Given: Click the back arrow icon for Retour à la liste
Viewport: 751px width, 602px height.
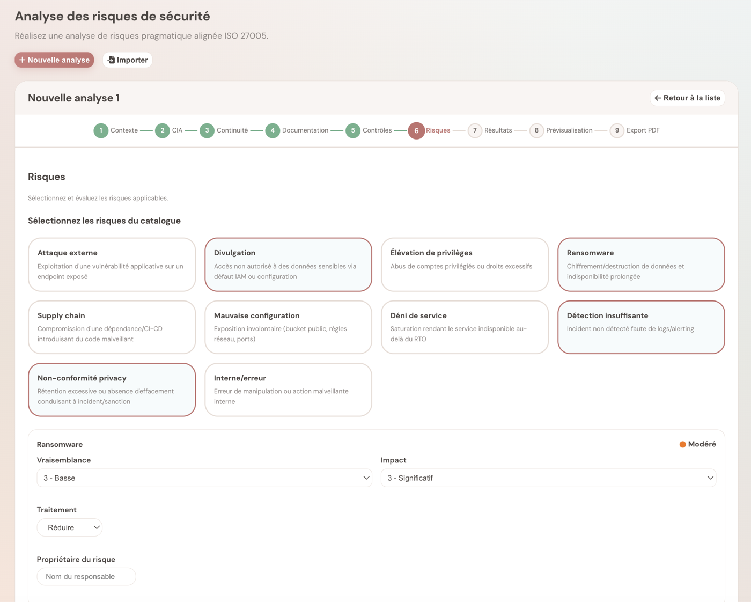Looking at the screenshot, I should tap(658, 98).
